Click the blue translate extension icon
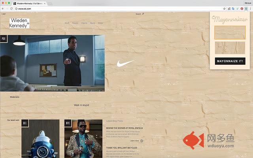The height and width of the screenshot is (158, 253). [x=233, y=9]
